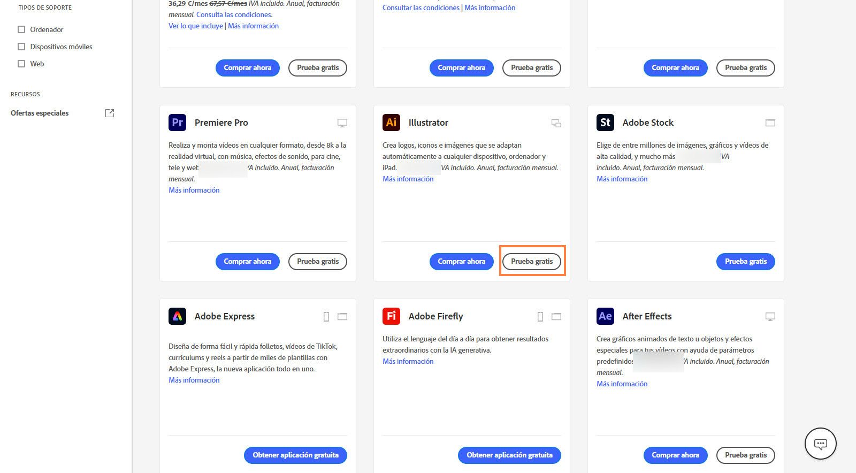This screenshot has width=856, height=473.
Task: Click the Adobe Stock title text
Action: click(x=648, y=123)
